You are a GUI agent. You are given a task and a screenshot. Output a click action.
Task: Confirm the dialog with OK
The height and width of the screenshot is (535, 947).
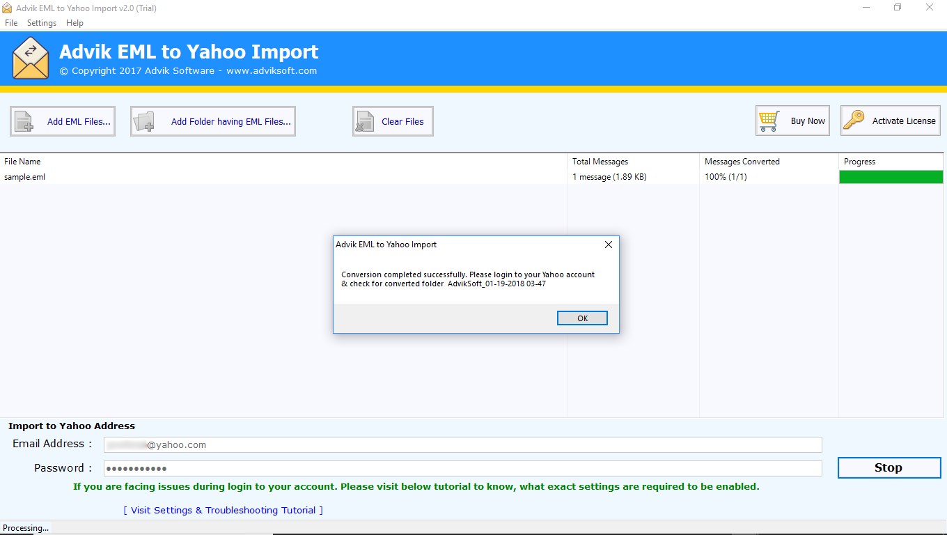(582, 318)
